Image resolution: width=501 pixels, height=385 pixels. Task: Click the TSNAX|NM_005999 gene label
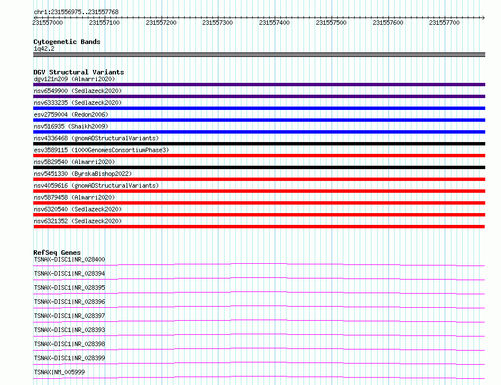[59, 372]
